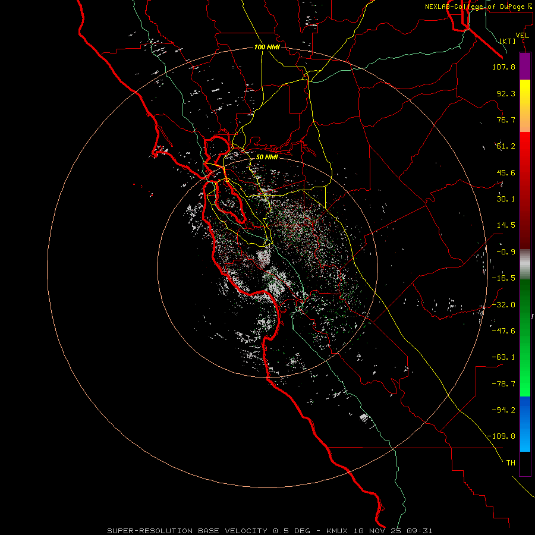This screenshot has height=535, width=535.
Task: Click the NEXLAB-College of DuPage credit text
Action: coord(479,7)
